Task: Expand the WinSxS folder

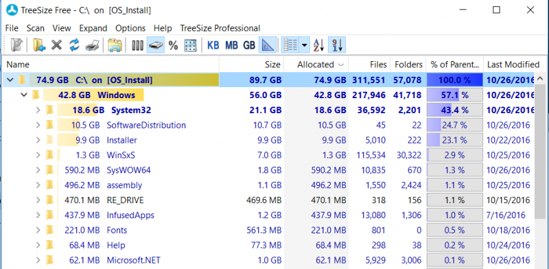Action: [38, 155]
